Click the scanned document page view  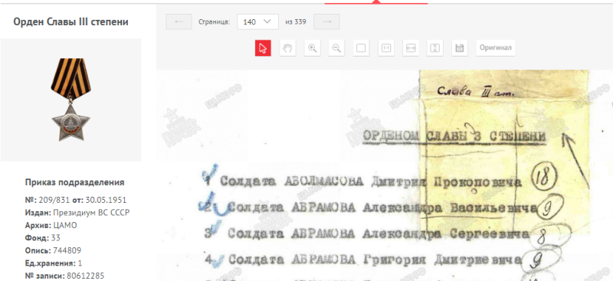pyautogui.click(x=385, y=175)
